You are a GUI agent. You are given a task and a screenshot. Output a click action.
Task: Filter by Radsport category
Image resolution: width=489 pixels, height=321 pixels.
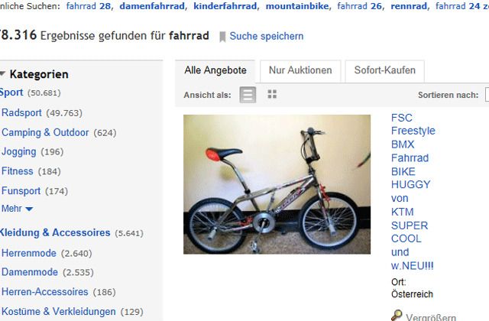tap(21, 112)
